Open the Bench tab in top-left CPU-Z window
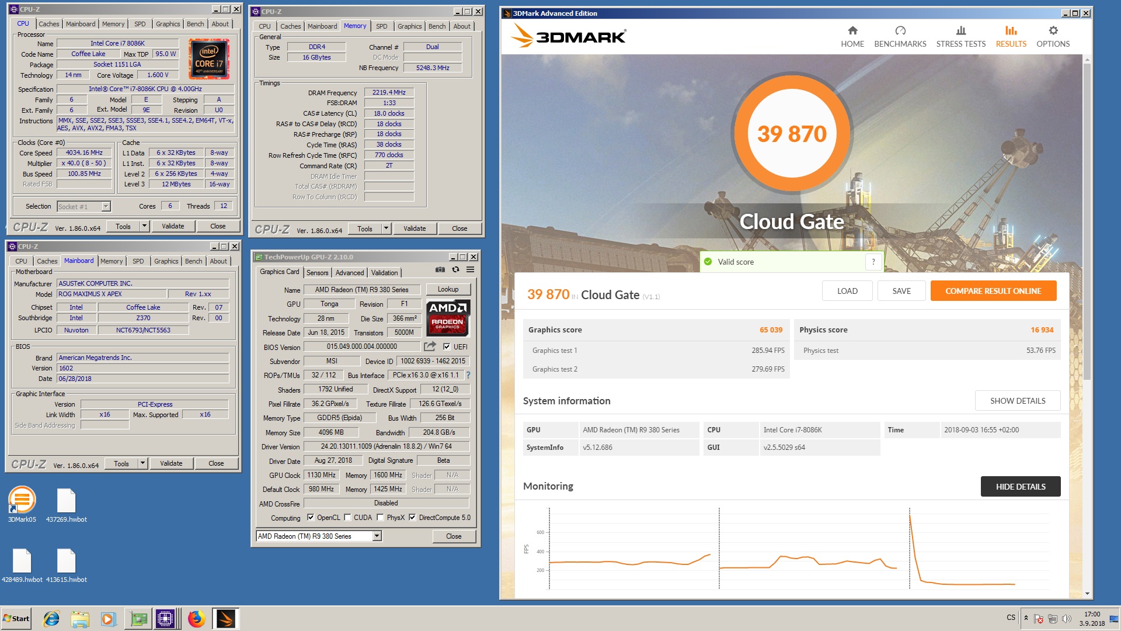 (195, 24)
